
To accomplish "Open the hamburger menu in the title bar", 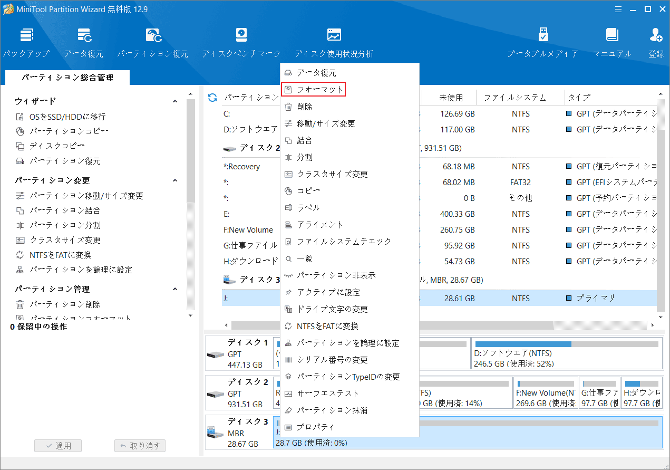I will [619, 8].
